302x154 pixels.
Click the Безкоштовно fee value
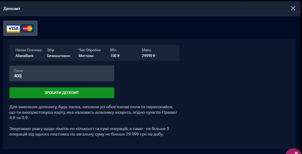coord(59,56)
